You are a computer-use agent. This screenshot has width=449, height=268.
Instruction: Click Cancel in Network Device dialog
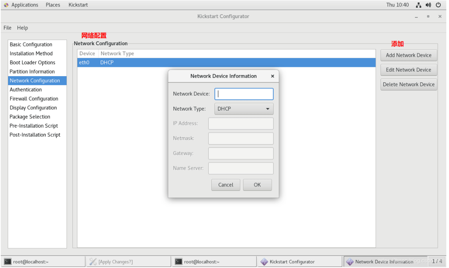[x=226, y=185]
